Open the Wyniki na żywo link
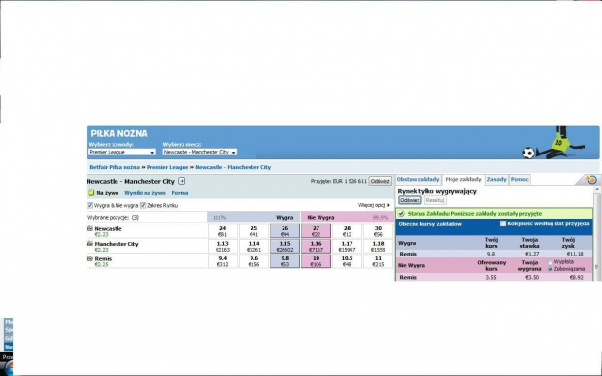This screenshot has height=376, width=602. click(145, 193)
